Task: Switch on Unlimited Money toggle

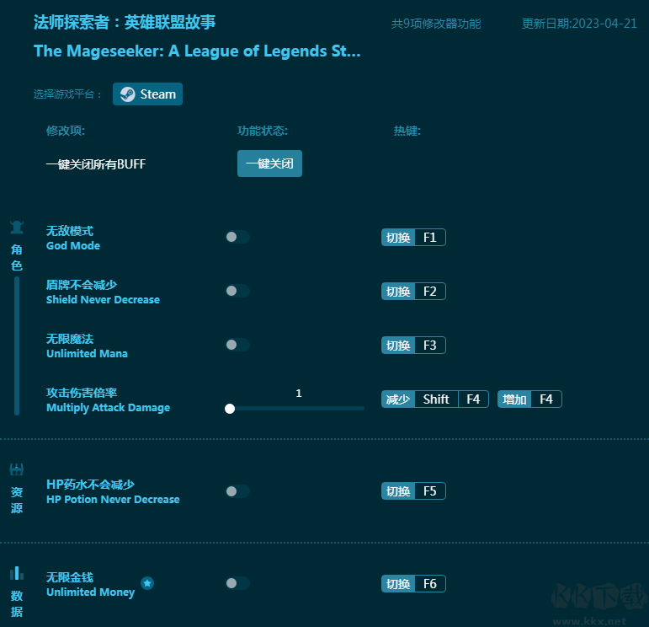Action: tap(237, 583)
